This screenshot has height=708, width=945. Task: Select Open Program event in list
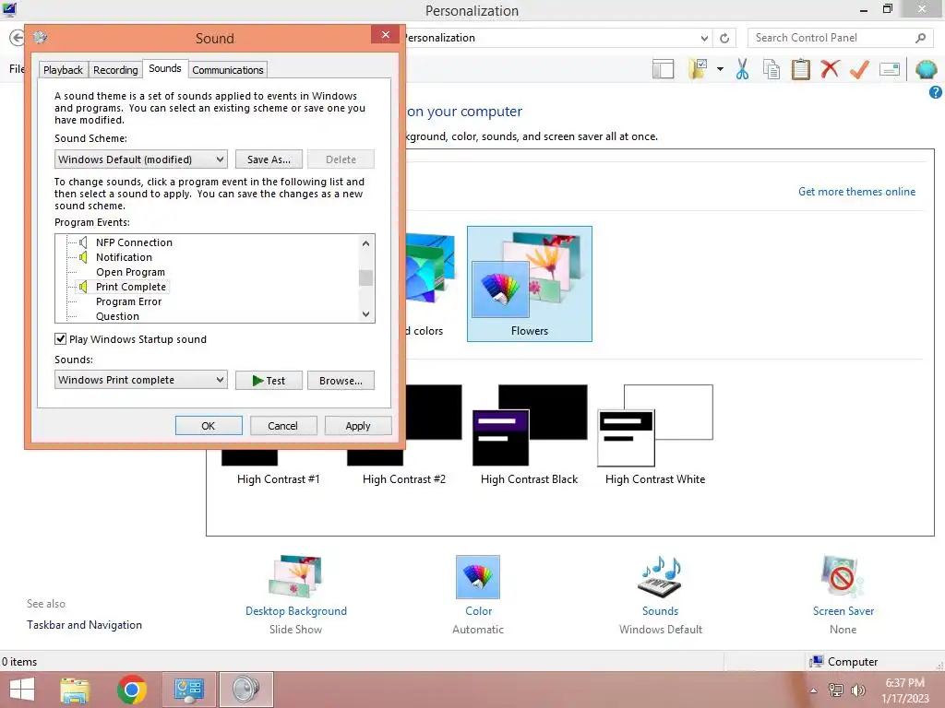[x=130, y=272]
